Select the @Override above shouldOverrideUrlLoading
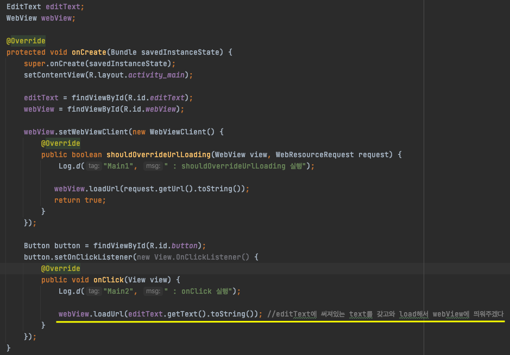Viewport: 510px width, 355px height. pos(60,143)
